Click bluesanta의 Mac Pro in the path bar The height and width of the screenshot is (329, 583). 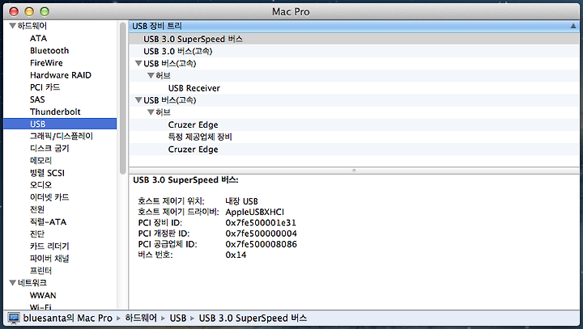[68, 318]
